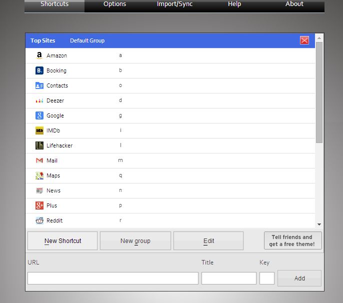Click the Reddit alien icon

click(39, 220)
